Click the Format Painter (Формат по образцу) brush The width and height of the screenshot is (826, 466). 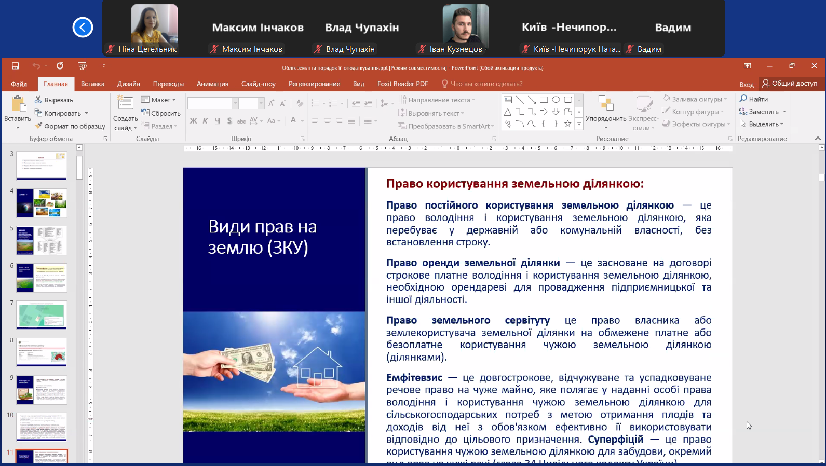click(x=38, y=126)
